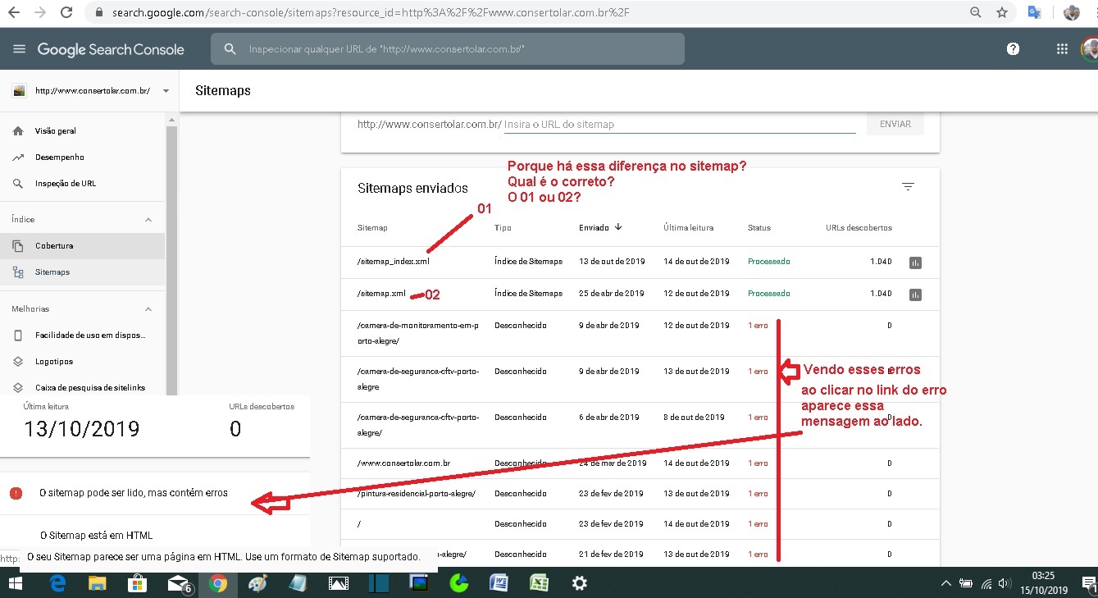
Task: Click the Status column header
Action: coord(759,227)
